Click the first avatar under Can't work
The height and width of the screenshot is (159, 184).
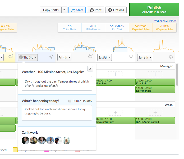(25, 140)
